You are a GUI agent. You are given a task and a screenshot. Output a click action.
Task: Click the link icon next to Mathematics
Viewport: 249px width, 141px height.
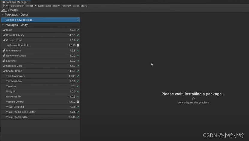(x=4, y=50)
